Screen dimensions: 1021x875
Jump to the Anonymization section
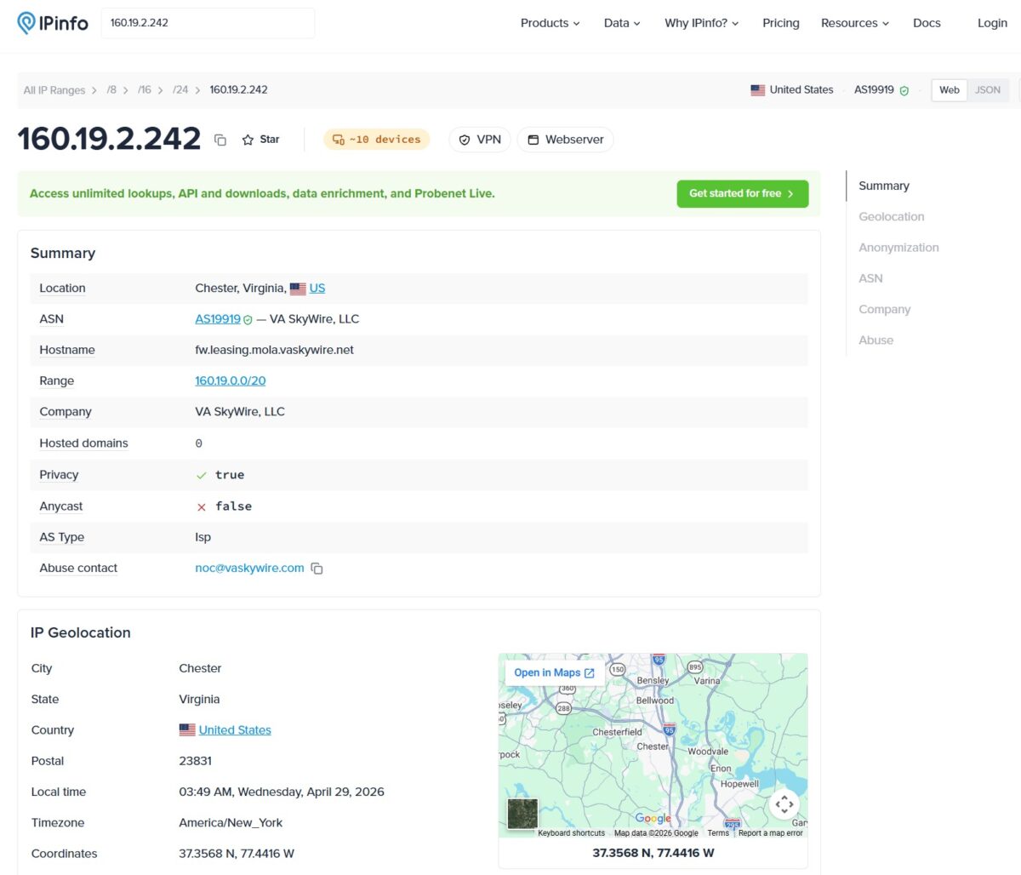point(899,248)
